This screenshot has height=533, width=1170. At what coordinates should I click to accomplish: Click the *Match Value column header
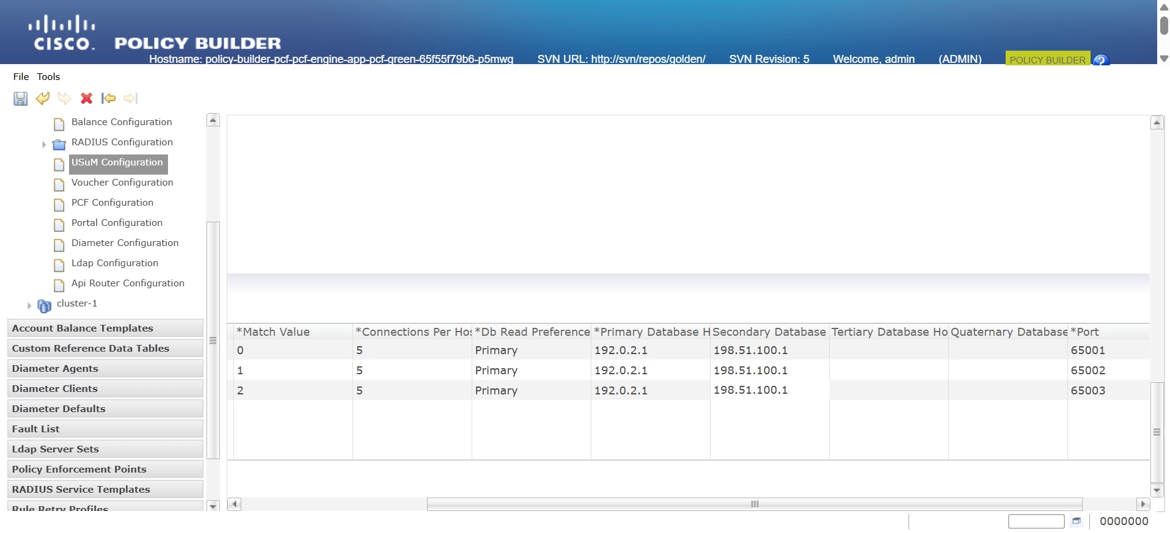pyautogui.click(x=293, y=332)
